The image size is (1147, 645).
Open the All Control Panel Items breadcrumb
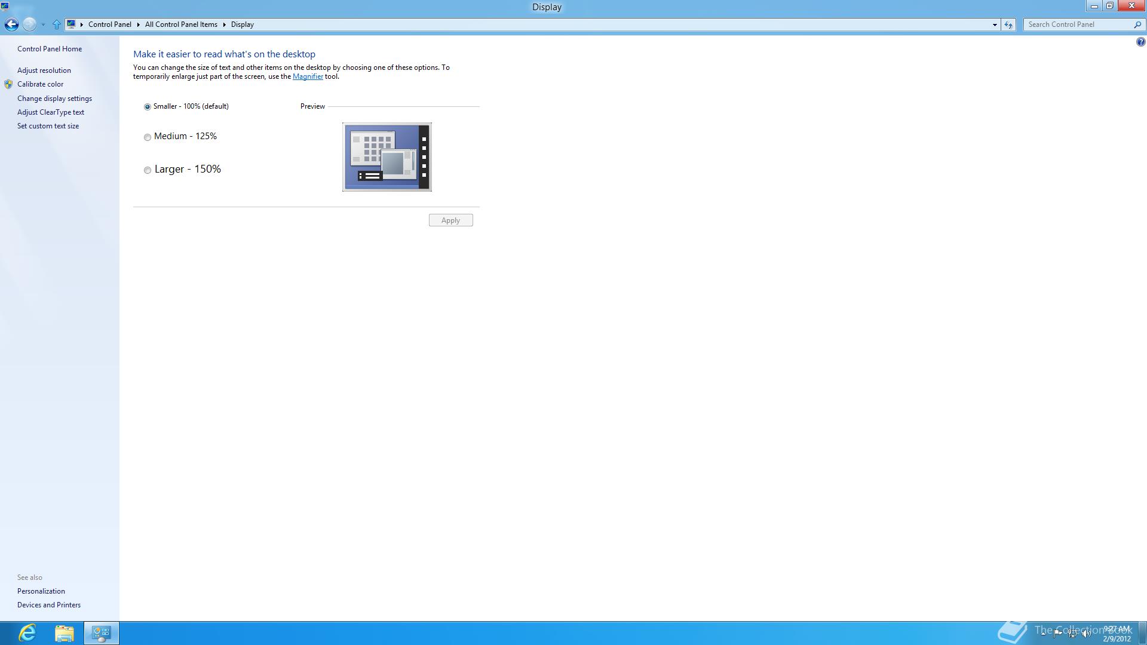[181, 24]
